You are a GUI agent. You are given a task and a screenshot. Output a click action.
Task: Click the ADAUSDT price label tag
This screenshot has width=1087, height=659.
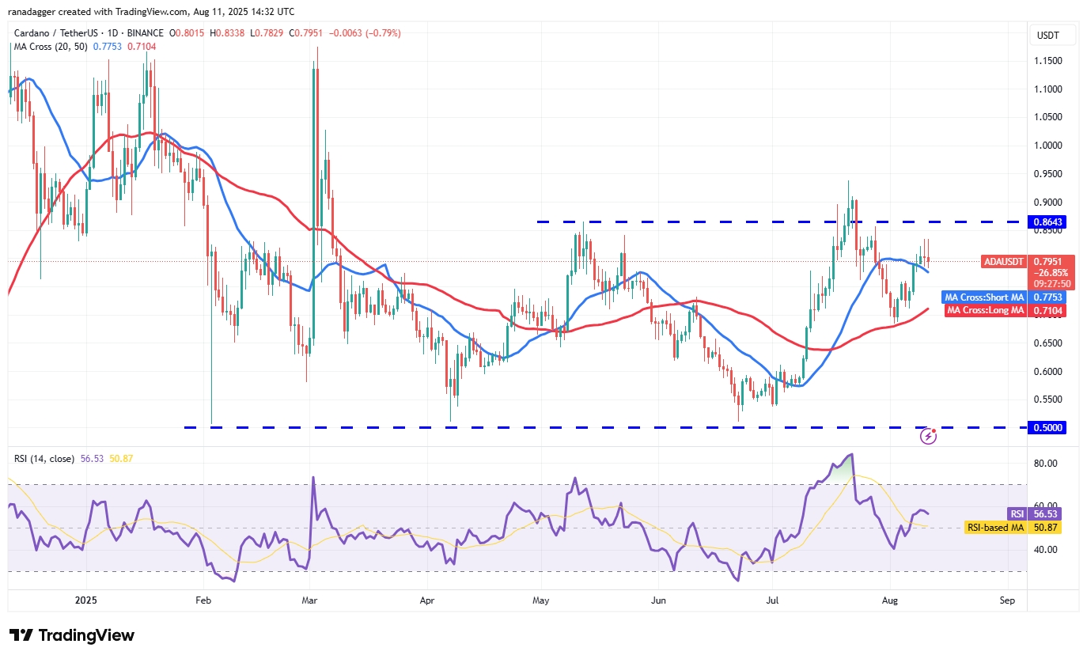pos(1004,261)
